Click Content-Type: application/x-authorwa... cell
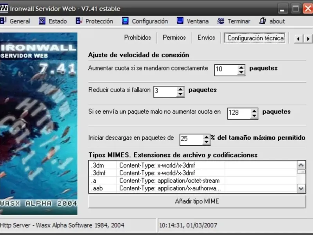Viewport: 313px width, 235px height. pos(170,188)
